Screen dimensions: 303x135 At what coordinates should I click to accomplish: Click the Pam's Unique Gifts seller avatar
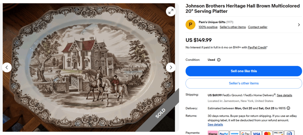click(190, 24)
